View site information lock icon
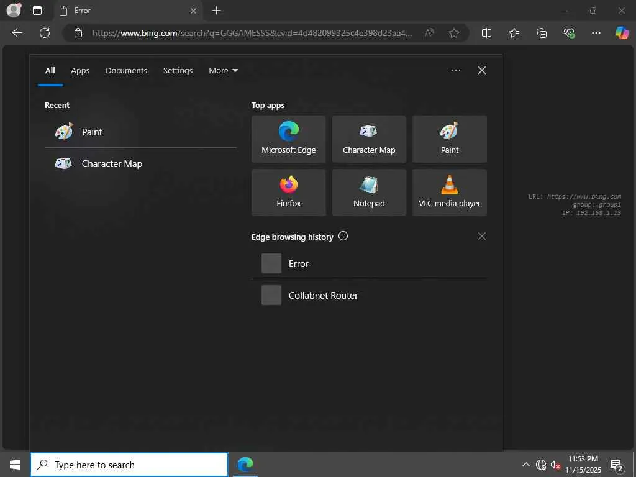636x477 pixels. click(x=78, y=33)
